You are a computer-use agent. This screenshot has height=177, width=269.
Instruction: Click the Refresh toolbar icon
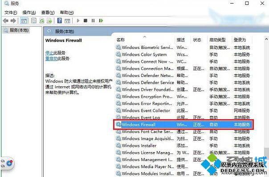(42, 21)
